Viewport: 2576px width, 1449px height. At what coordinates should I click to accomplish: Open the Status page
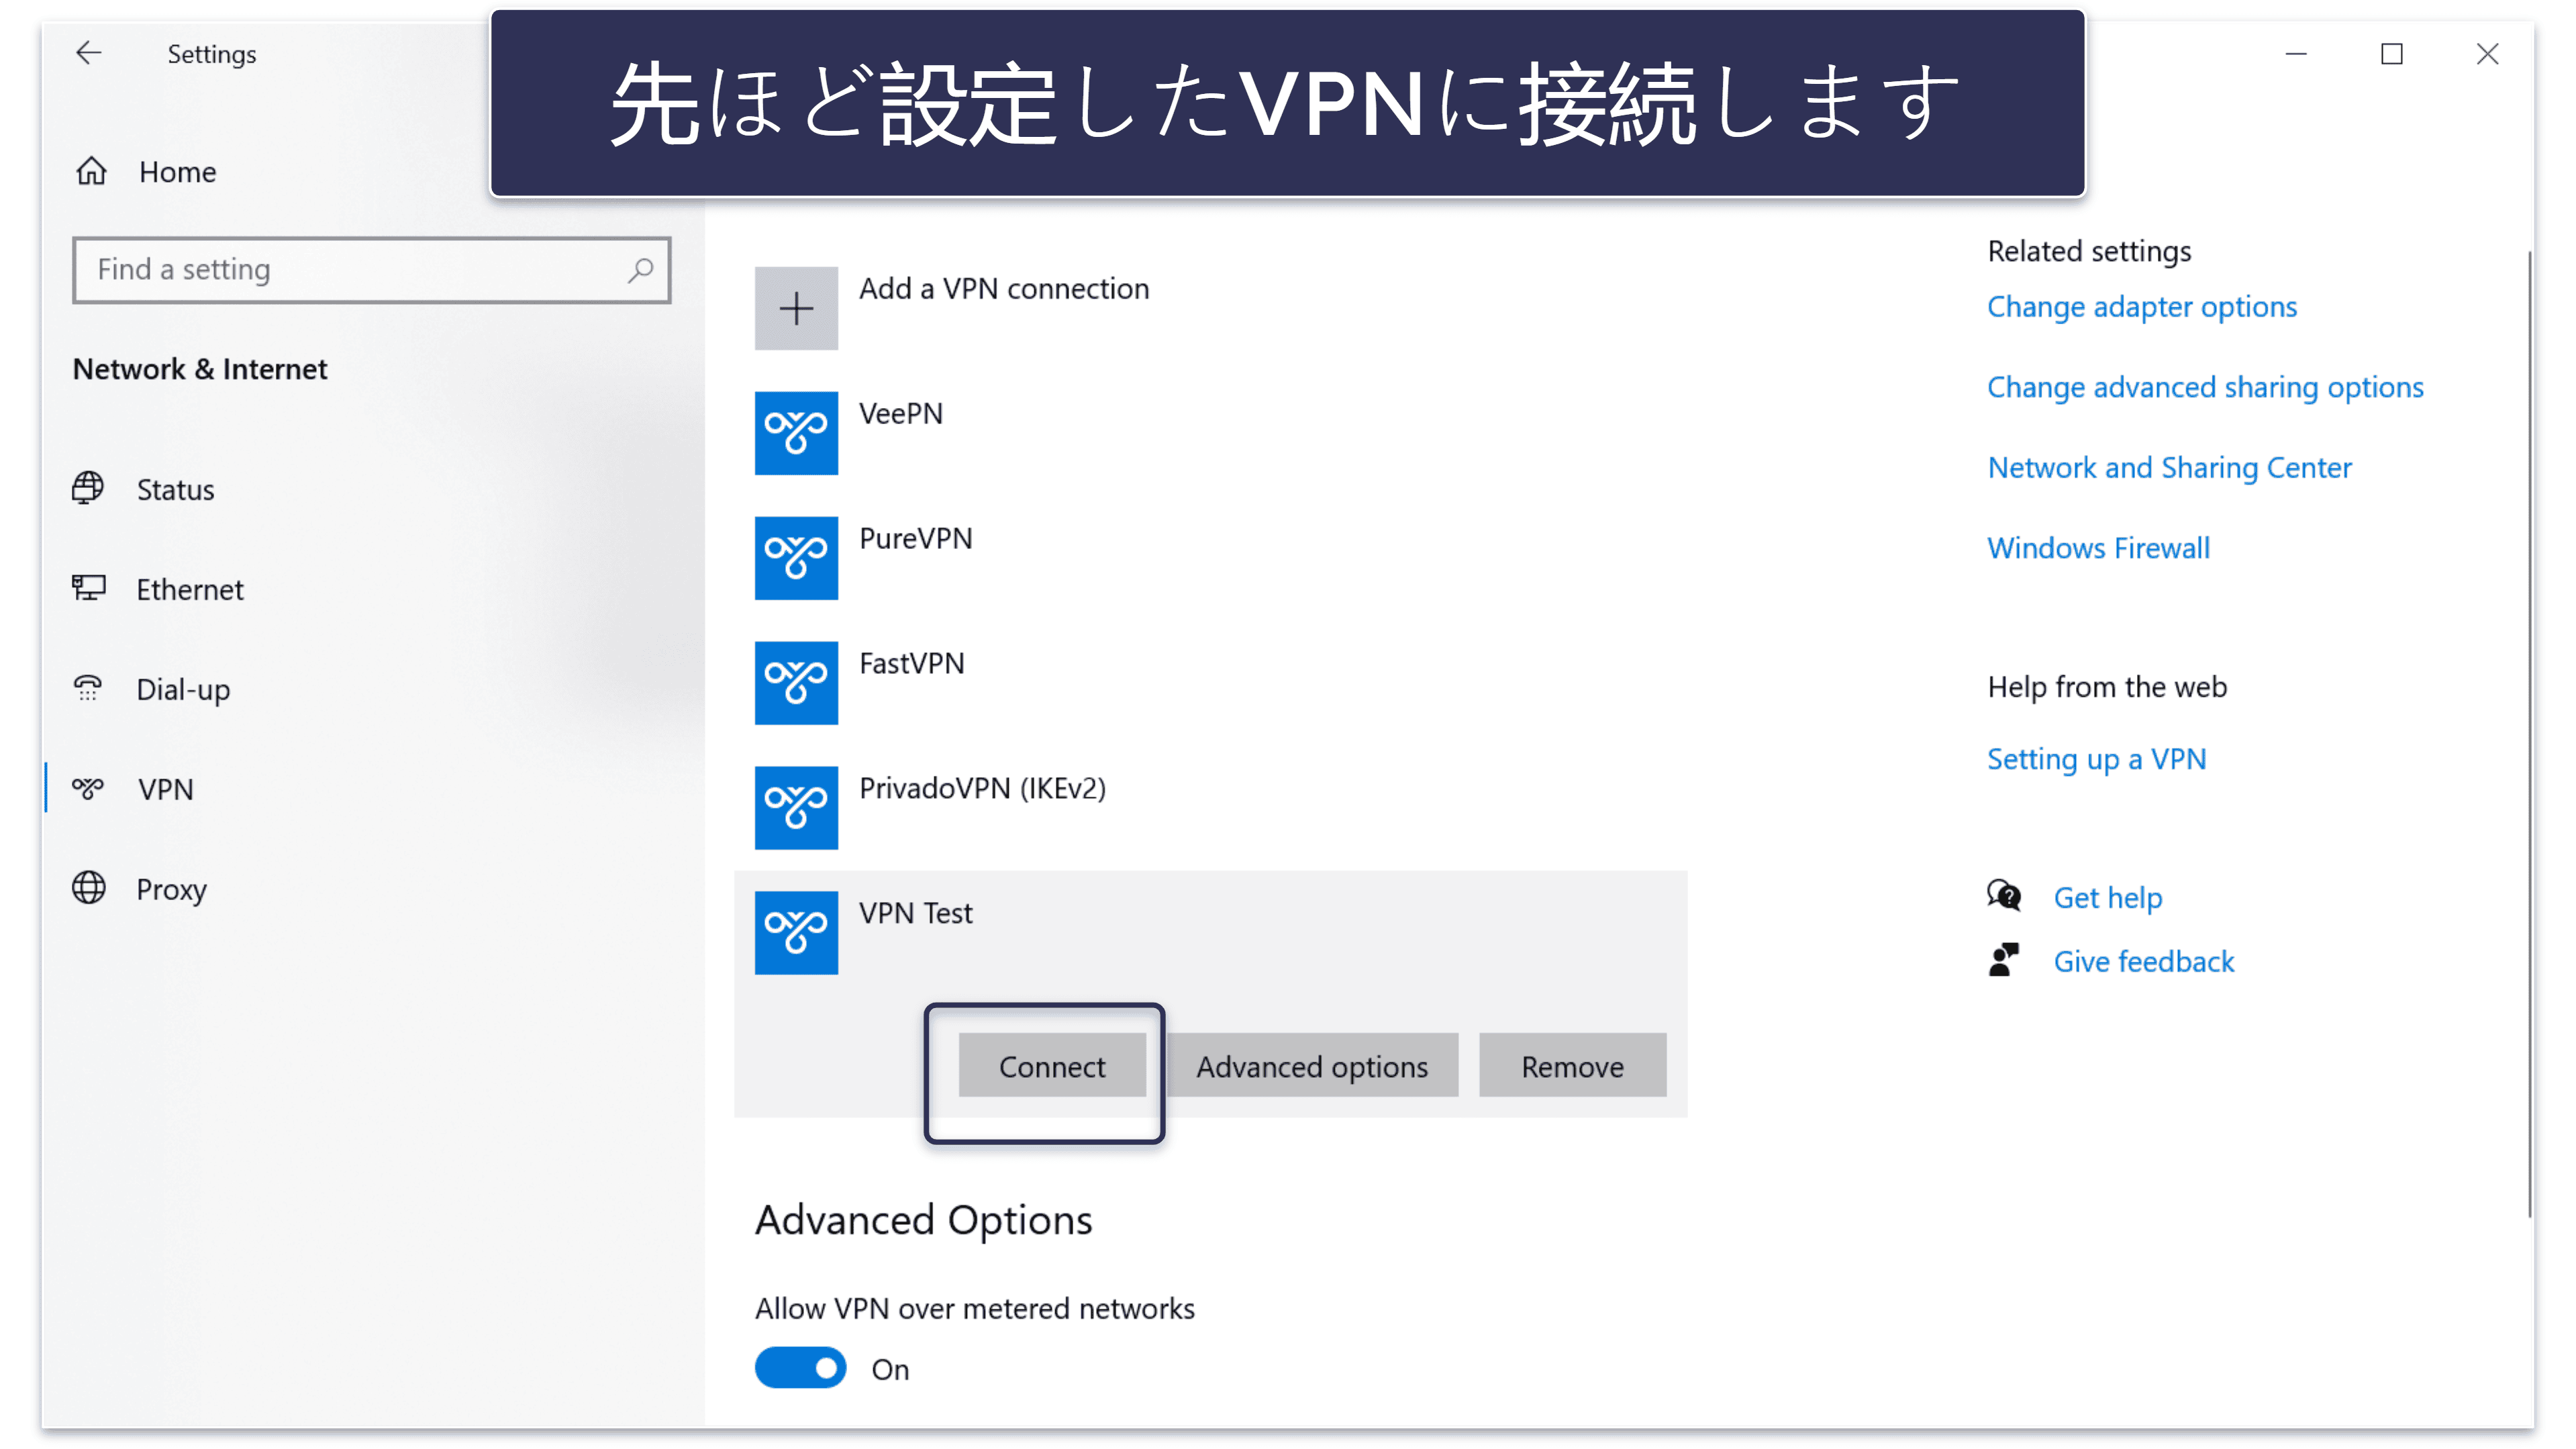tap(175, 490)
